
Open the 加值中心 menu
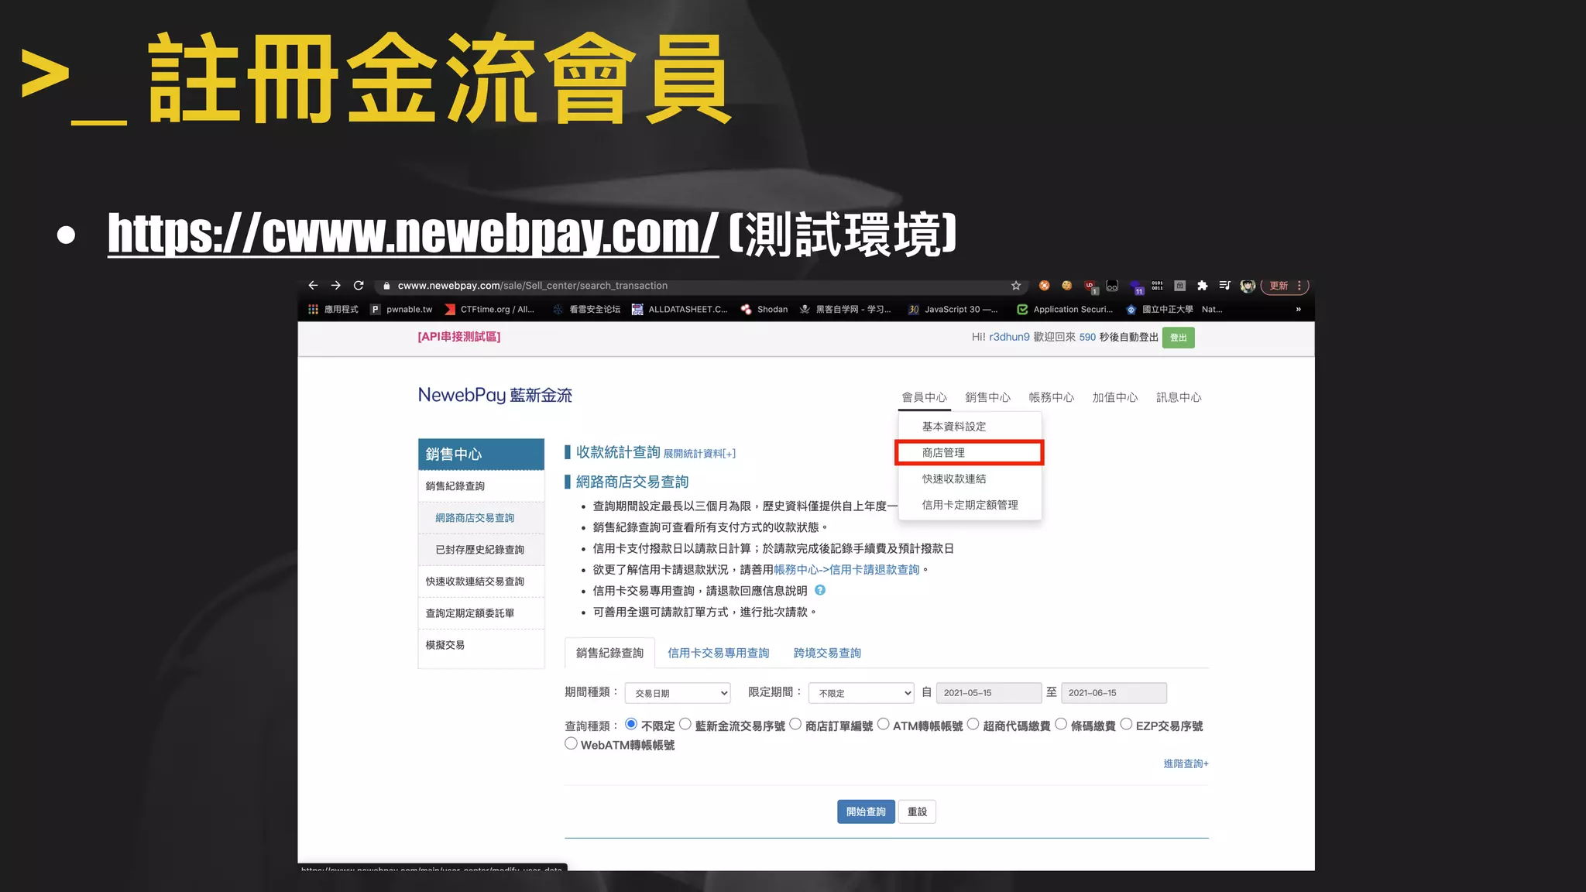(1114, 397)
